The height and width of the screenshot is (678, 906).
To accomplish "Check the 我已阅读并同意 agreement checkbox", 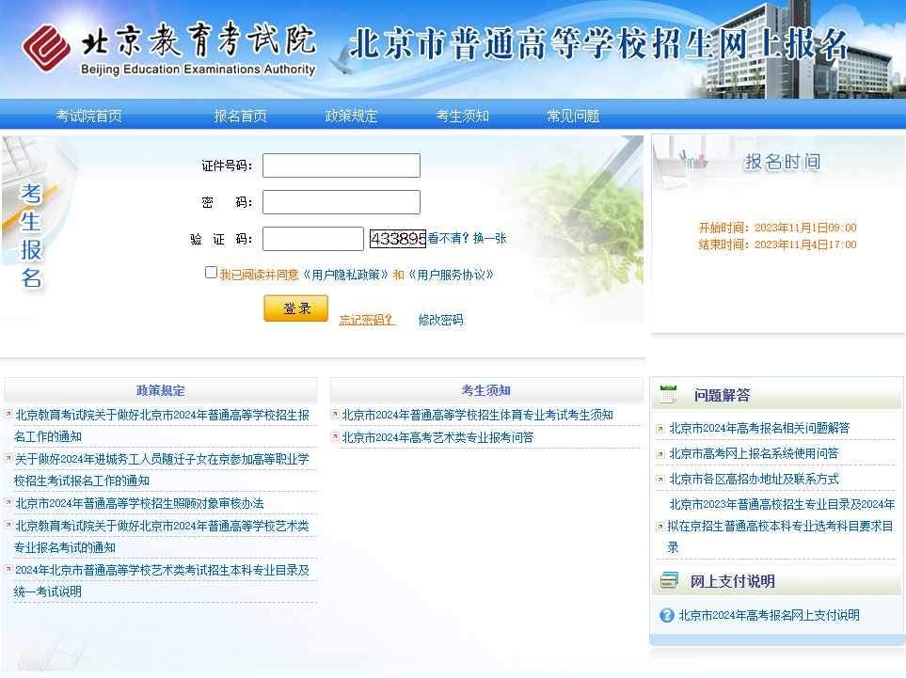I will coord(211,273).
